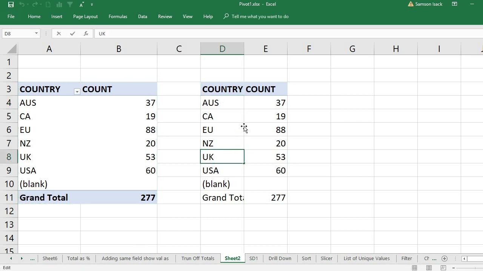This screenshot has height=271, width=483.
Task: Open the COUNTRY pivot filter dropdown
Action: (x=77, y=91)
